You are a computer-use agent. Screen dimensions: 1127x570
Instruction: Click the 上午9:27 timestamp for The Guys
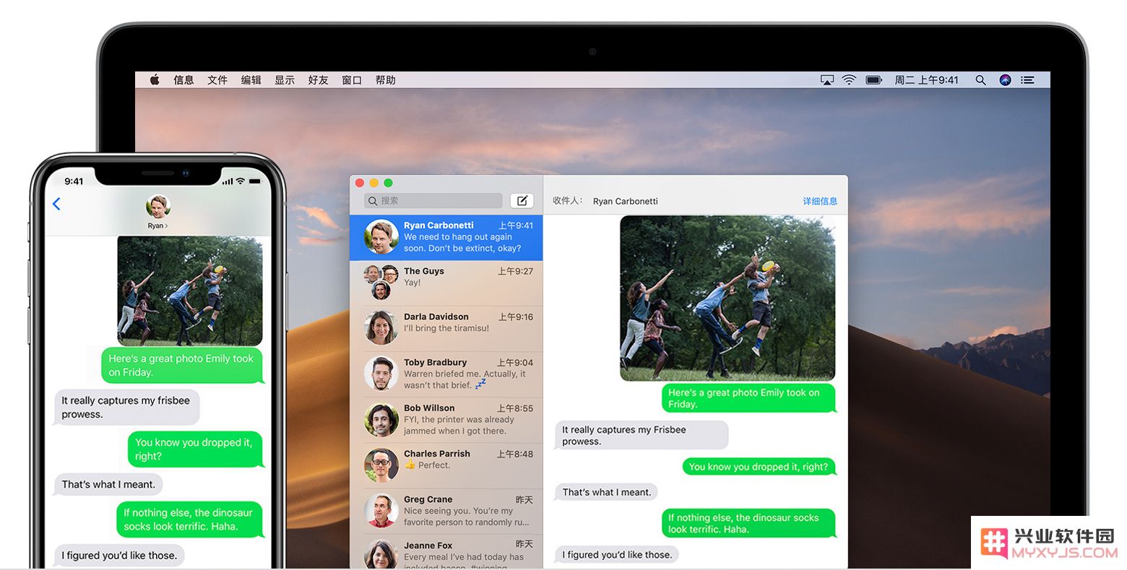(515, 271)
